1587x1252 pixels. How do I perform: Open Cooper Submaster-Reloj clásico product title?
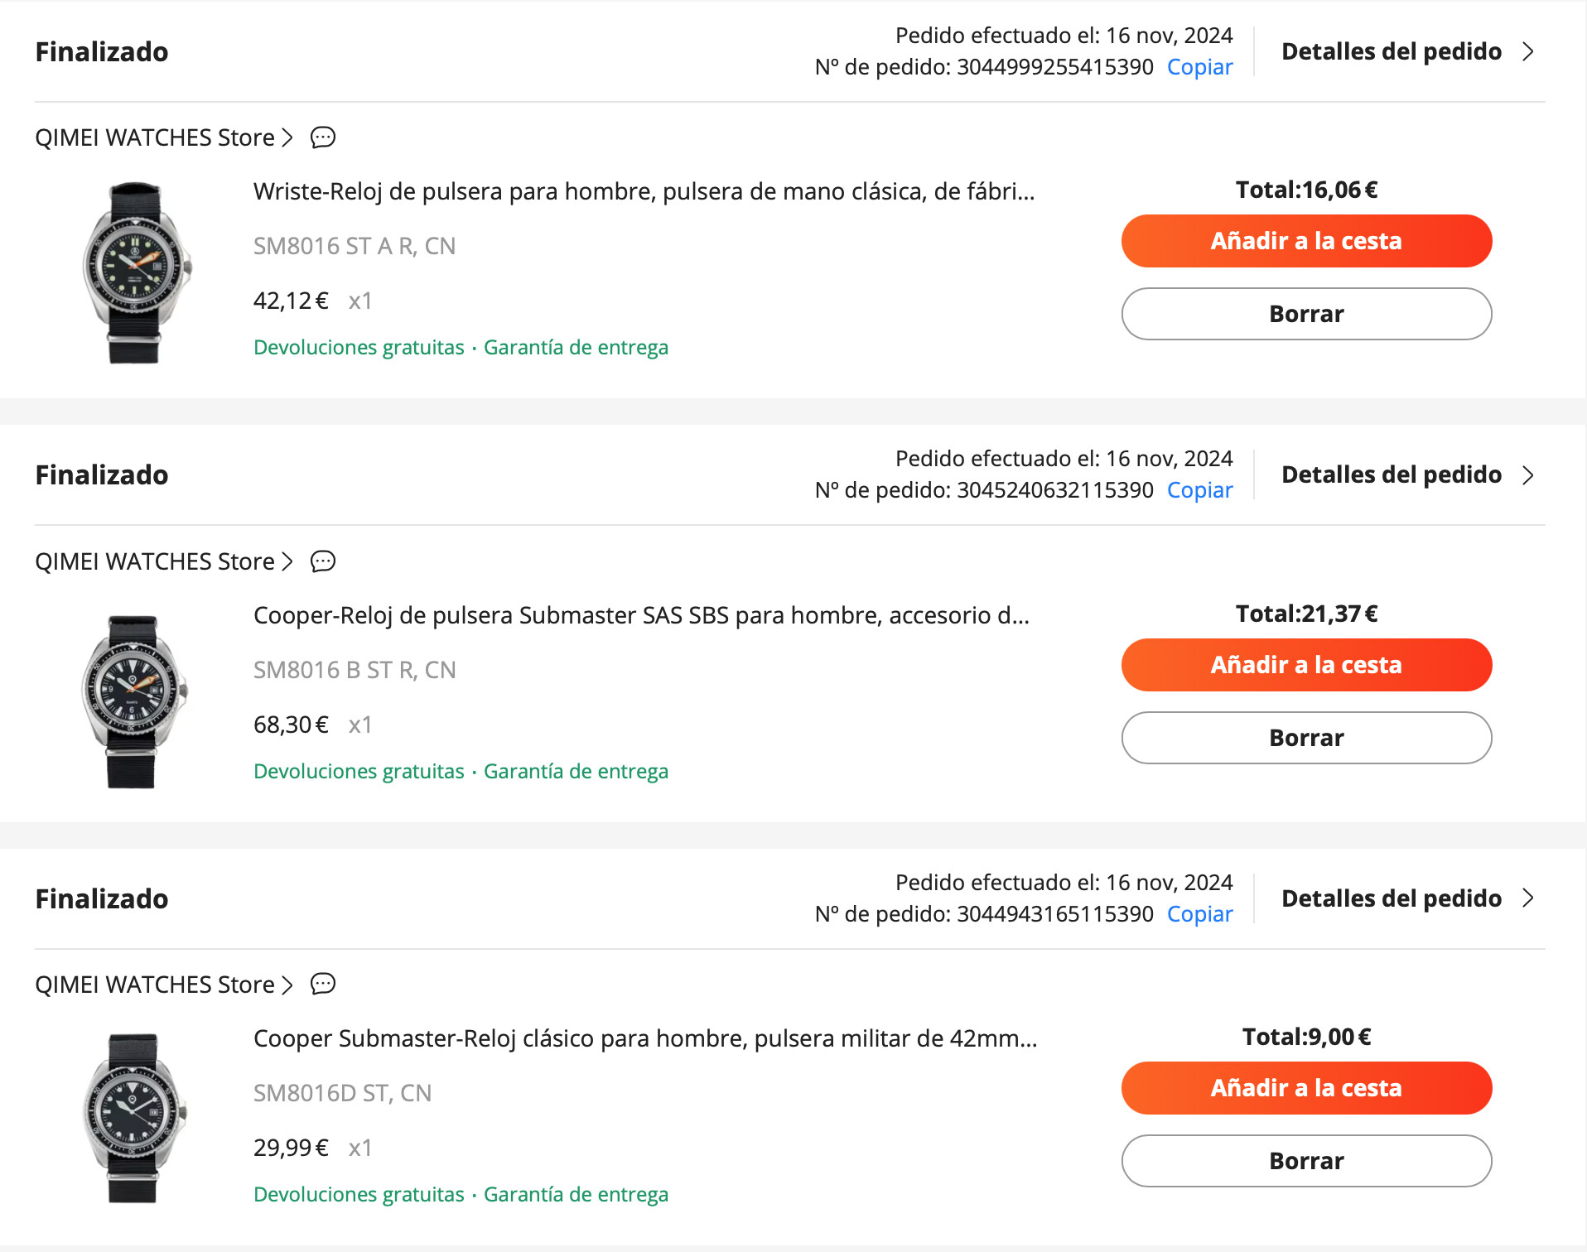click(645, 1038)
